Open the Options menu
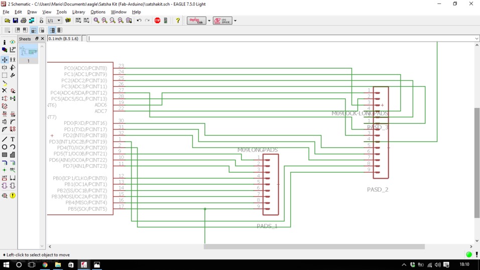The height and width of the screenshot is (270, 480). point(97,12)
